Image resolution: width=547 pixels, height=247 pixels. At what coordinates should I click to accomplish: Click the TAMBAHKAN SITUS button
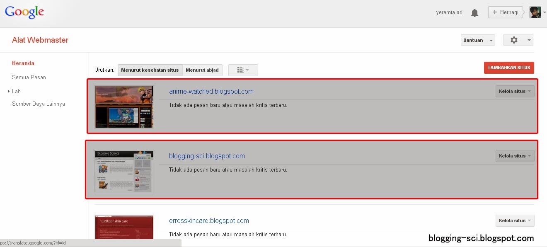(x=509, y=68)
